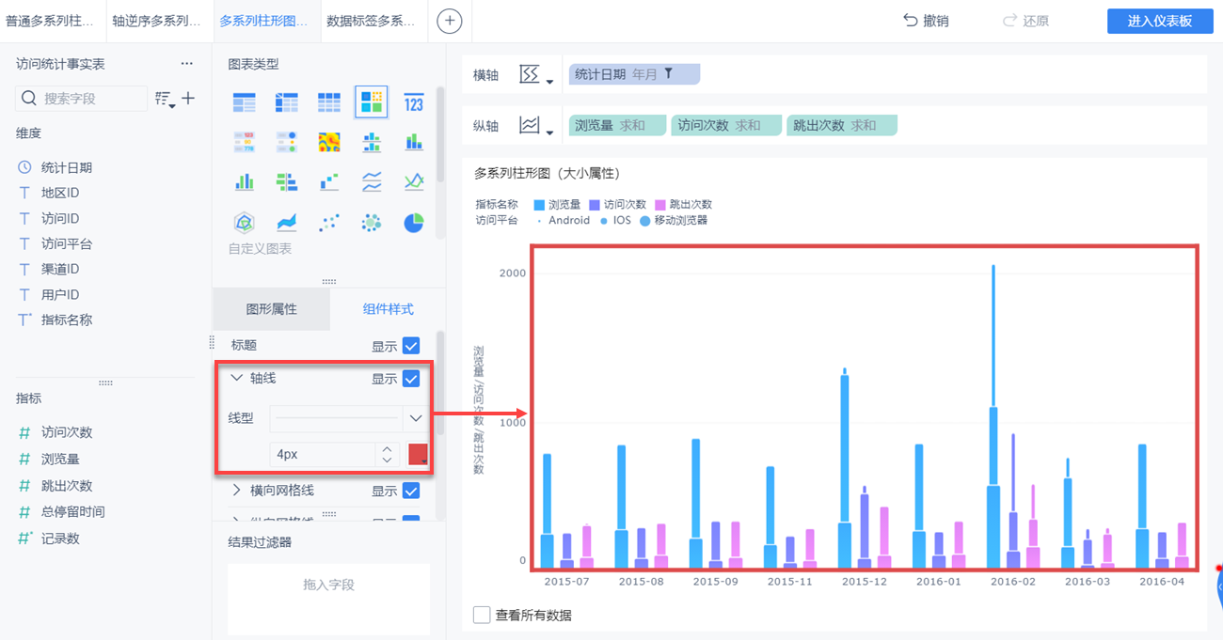
Task: Open the 浏览量 求和 field pill
Action: click(617, 125)
